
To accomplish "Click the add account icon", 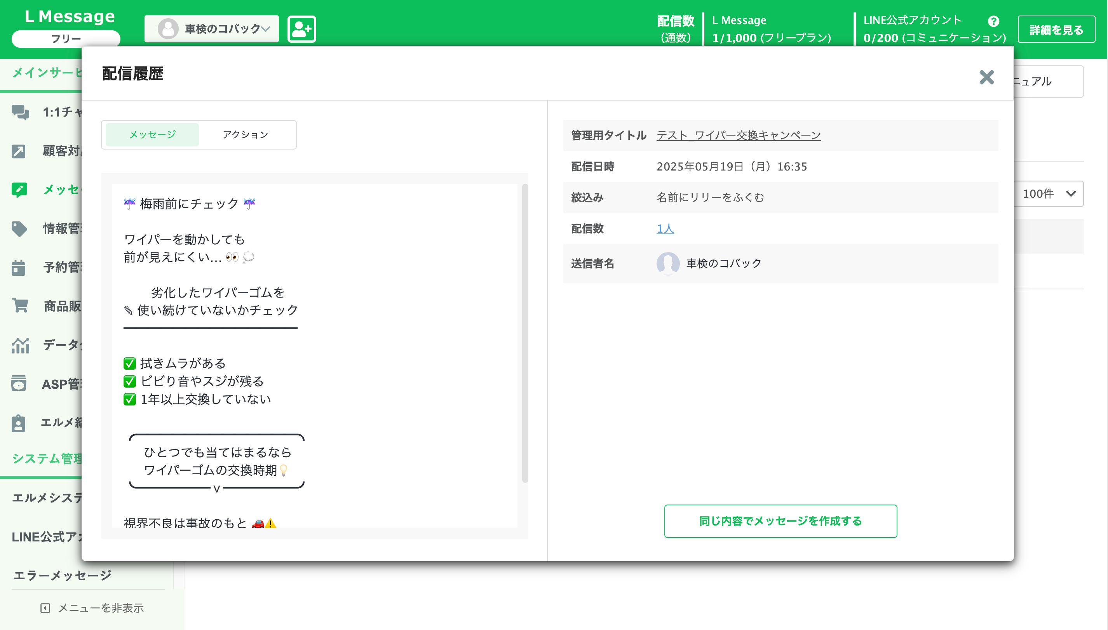I will (x=302, y=29).
